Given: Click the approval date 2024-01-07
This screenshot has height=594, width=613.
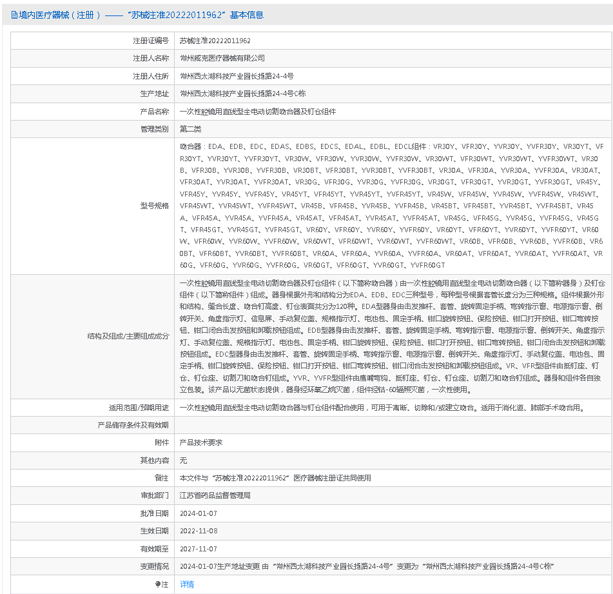Looking at the screenshot, I should (x=199, y=513).
